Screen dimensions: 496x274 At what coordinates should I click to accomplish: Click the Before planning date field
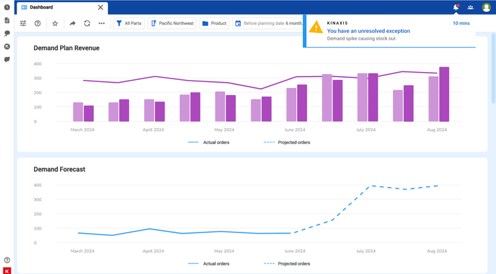click(x=268, y=23)
